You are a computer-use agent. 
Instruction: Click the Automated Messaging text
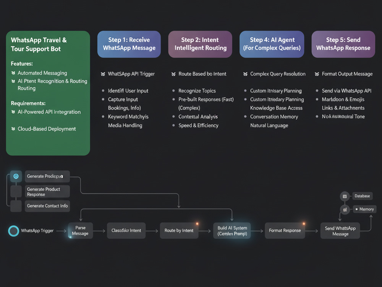pyautogui.click(x=42, y=73)
